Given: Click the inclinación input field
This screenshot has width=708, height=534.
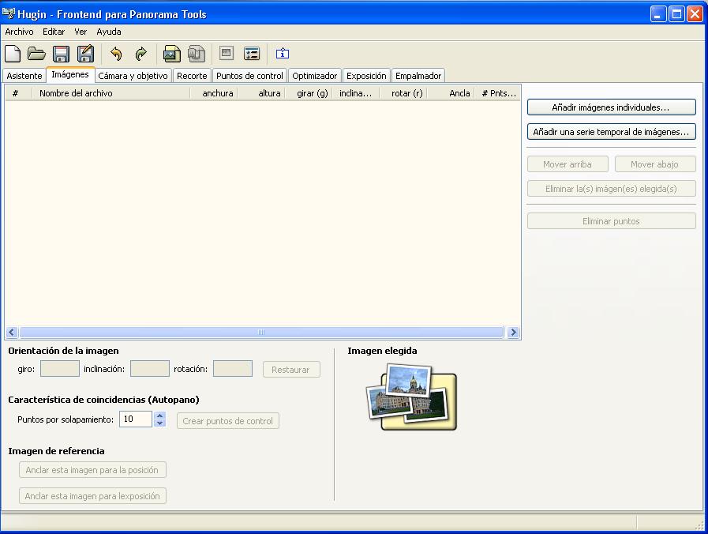Looking at the screenshot, I should (150, 369).
